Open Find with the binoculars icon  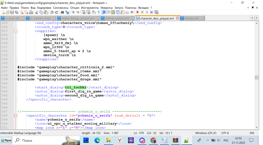[x=62, y=12]
